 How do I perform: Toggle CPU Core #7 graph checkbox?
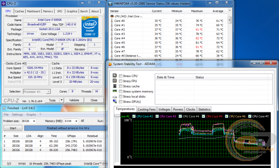pos(250,116)
